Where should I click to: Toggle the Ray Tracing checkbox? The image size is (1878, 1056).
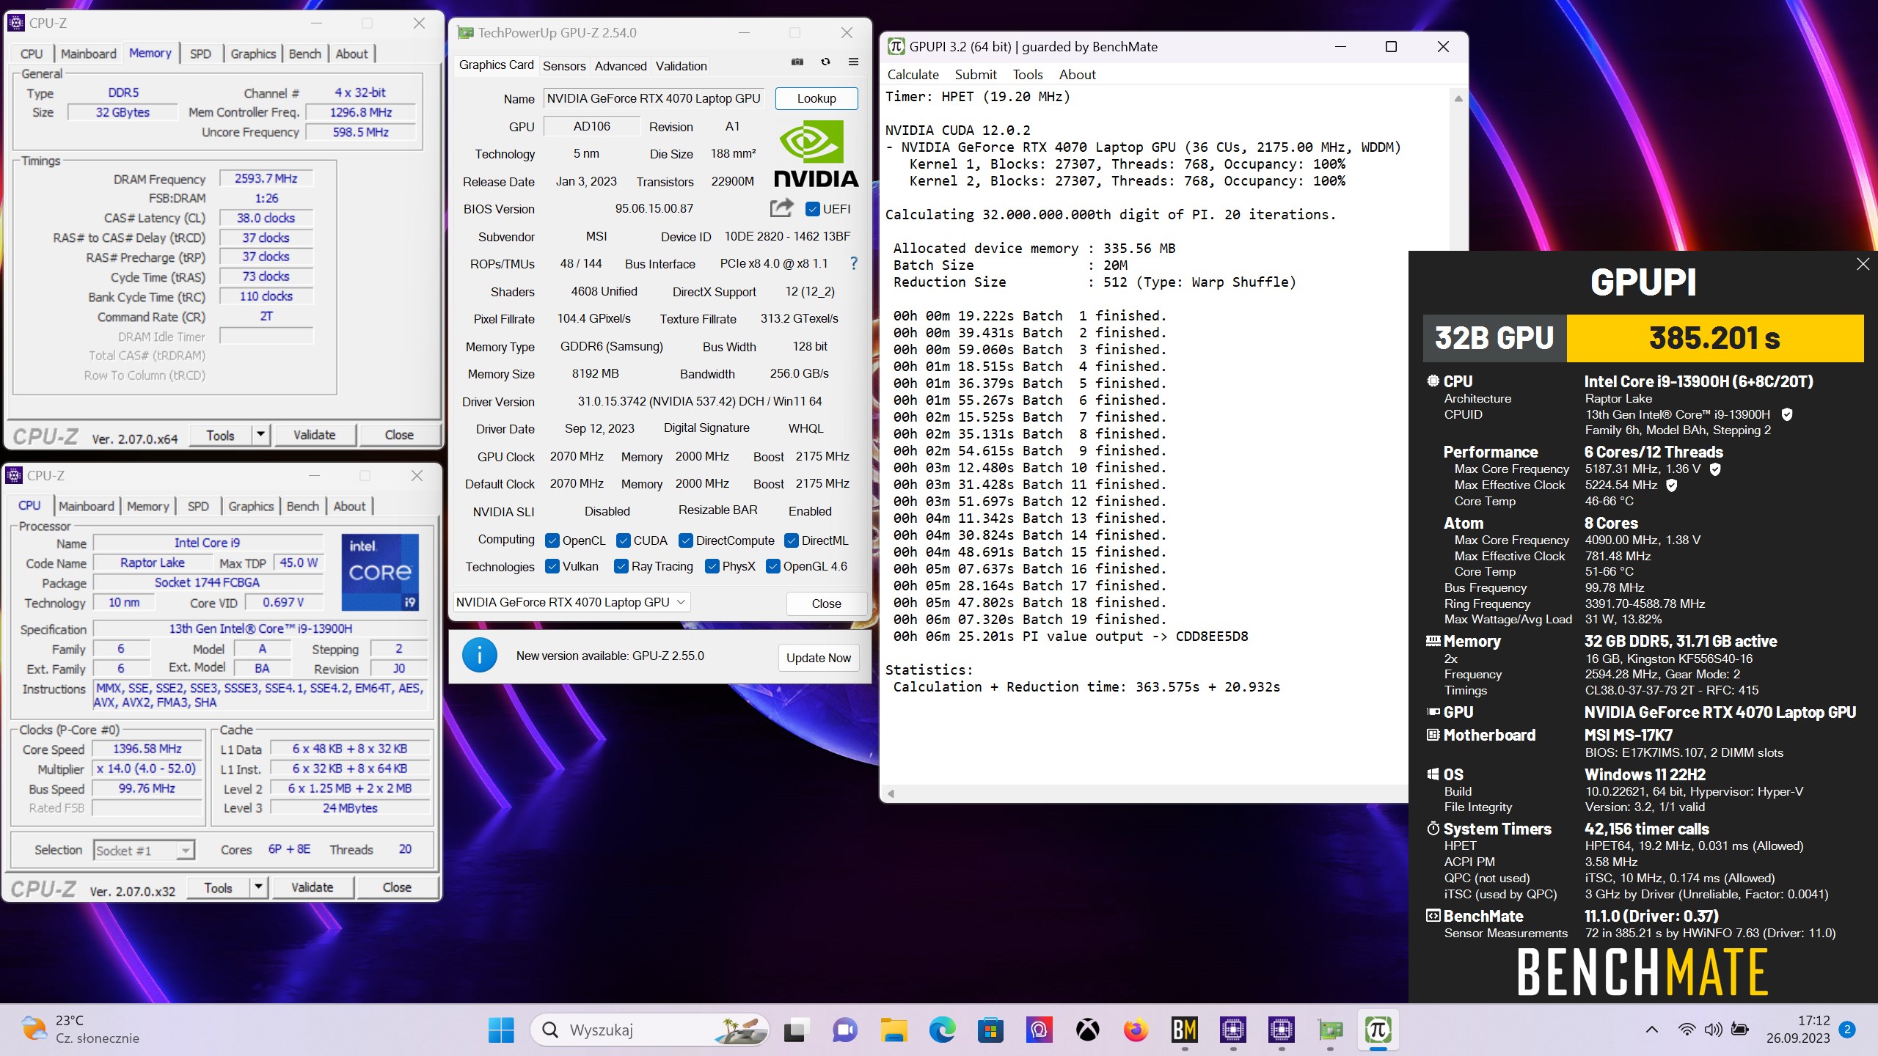point(621,566)
